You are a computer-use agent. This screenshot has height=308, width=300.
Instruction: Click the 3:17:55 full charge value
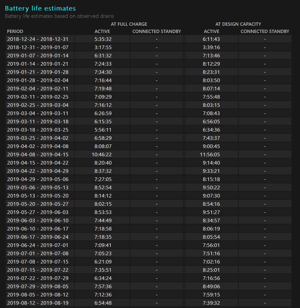click(103, 47)
